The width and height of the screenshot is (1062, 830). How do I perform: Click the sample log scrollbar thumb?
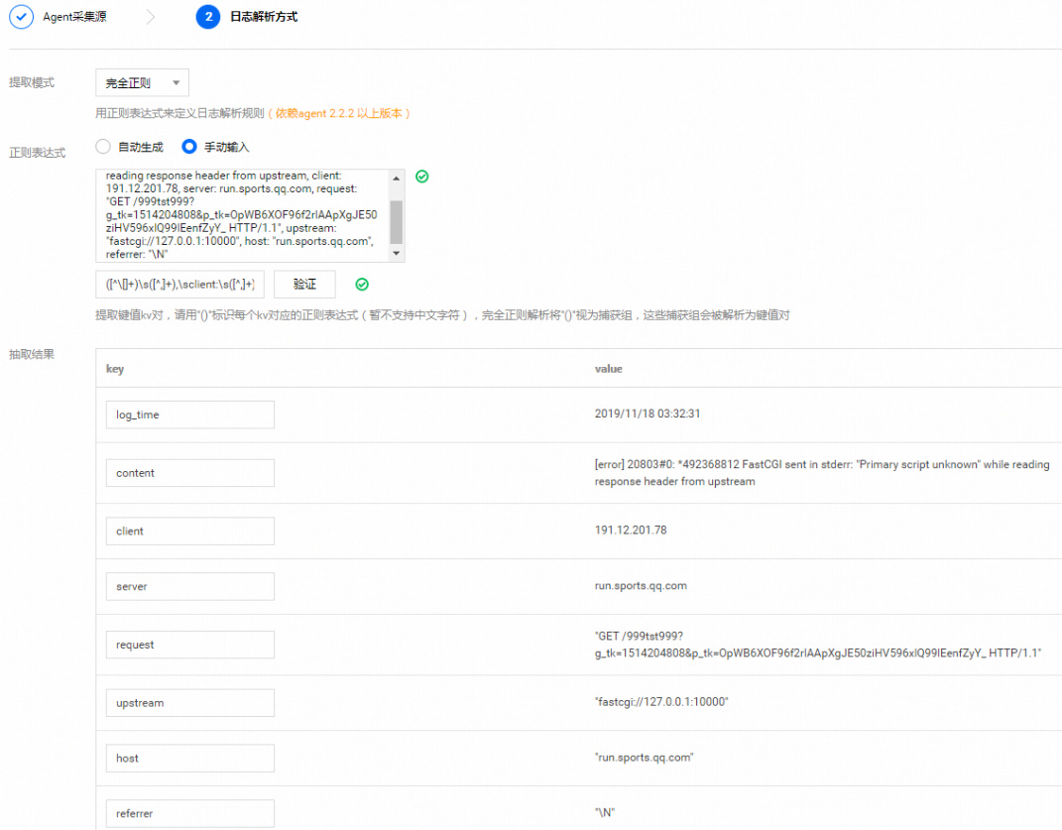(397, 221)
